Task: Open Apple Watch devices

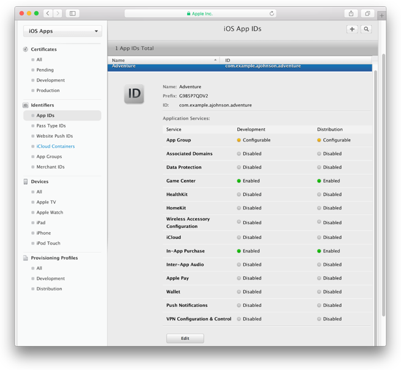Action: (x=50, y=213)
